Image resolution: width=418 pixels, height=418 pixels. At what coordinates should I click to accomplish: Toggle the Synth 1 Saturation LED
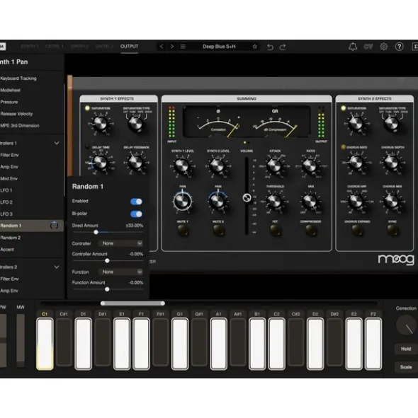87,108
